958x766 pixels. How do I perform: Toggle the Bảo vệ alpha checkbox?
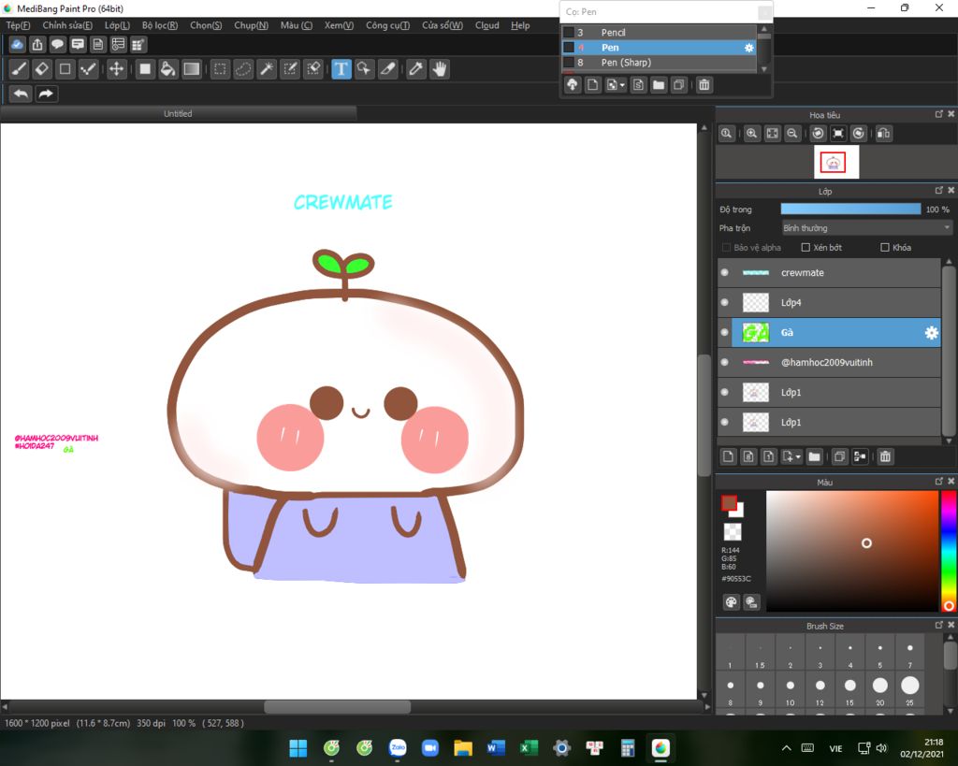(x=726, y=248)
